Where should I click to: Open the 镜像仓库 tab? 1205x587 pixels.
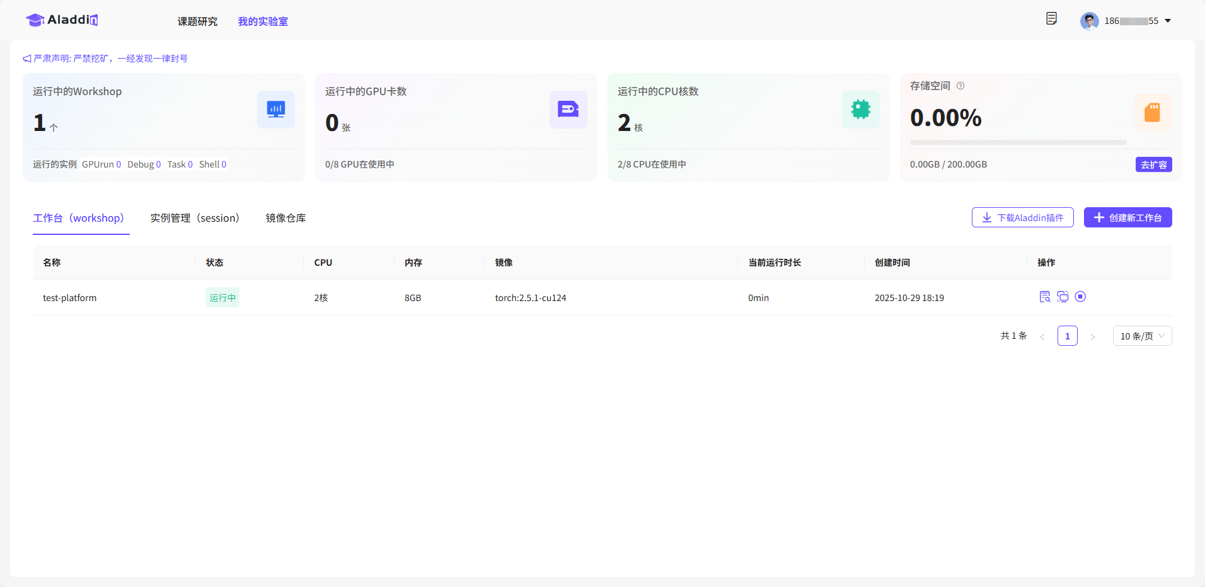coord(285,218)
